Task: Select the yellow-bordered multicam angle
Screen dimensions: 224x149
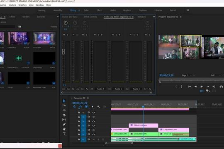Action: (191, 41)
